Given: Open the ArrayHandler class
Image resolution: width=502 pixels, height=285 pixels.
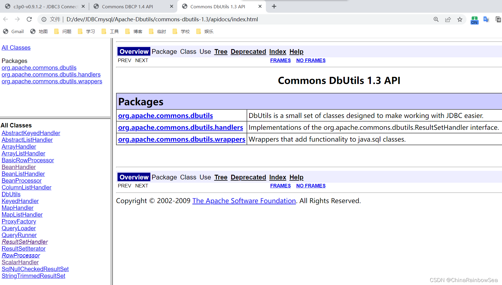Looking at the screenshot, I should click(x=19, y=147).
